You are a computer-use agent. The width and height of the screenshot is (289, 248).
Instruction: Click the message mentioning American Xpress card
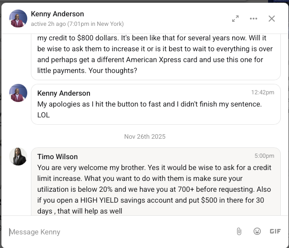[x=154, y=54]
